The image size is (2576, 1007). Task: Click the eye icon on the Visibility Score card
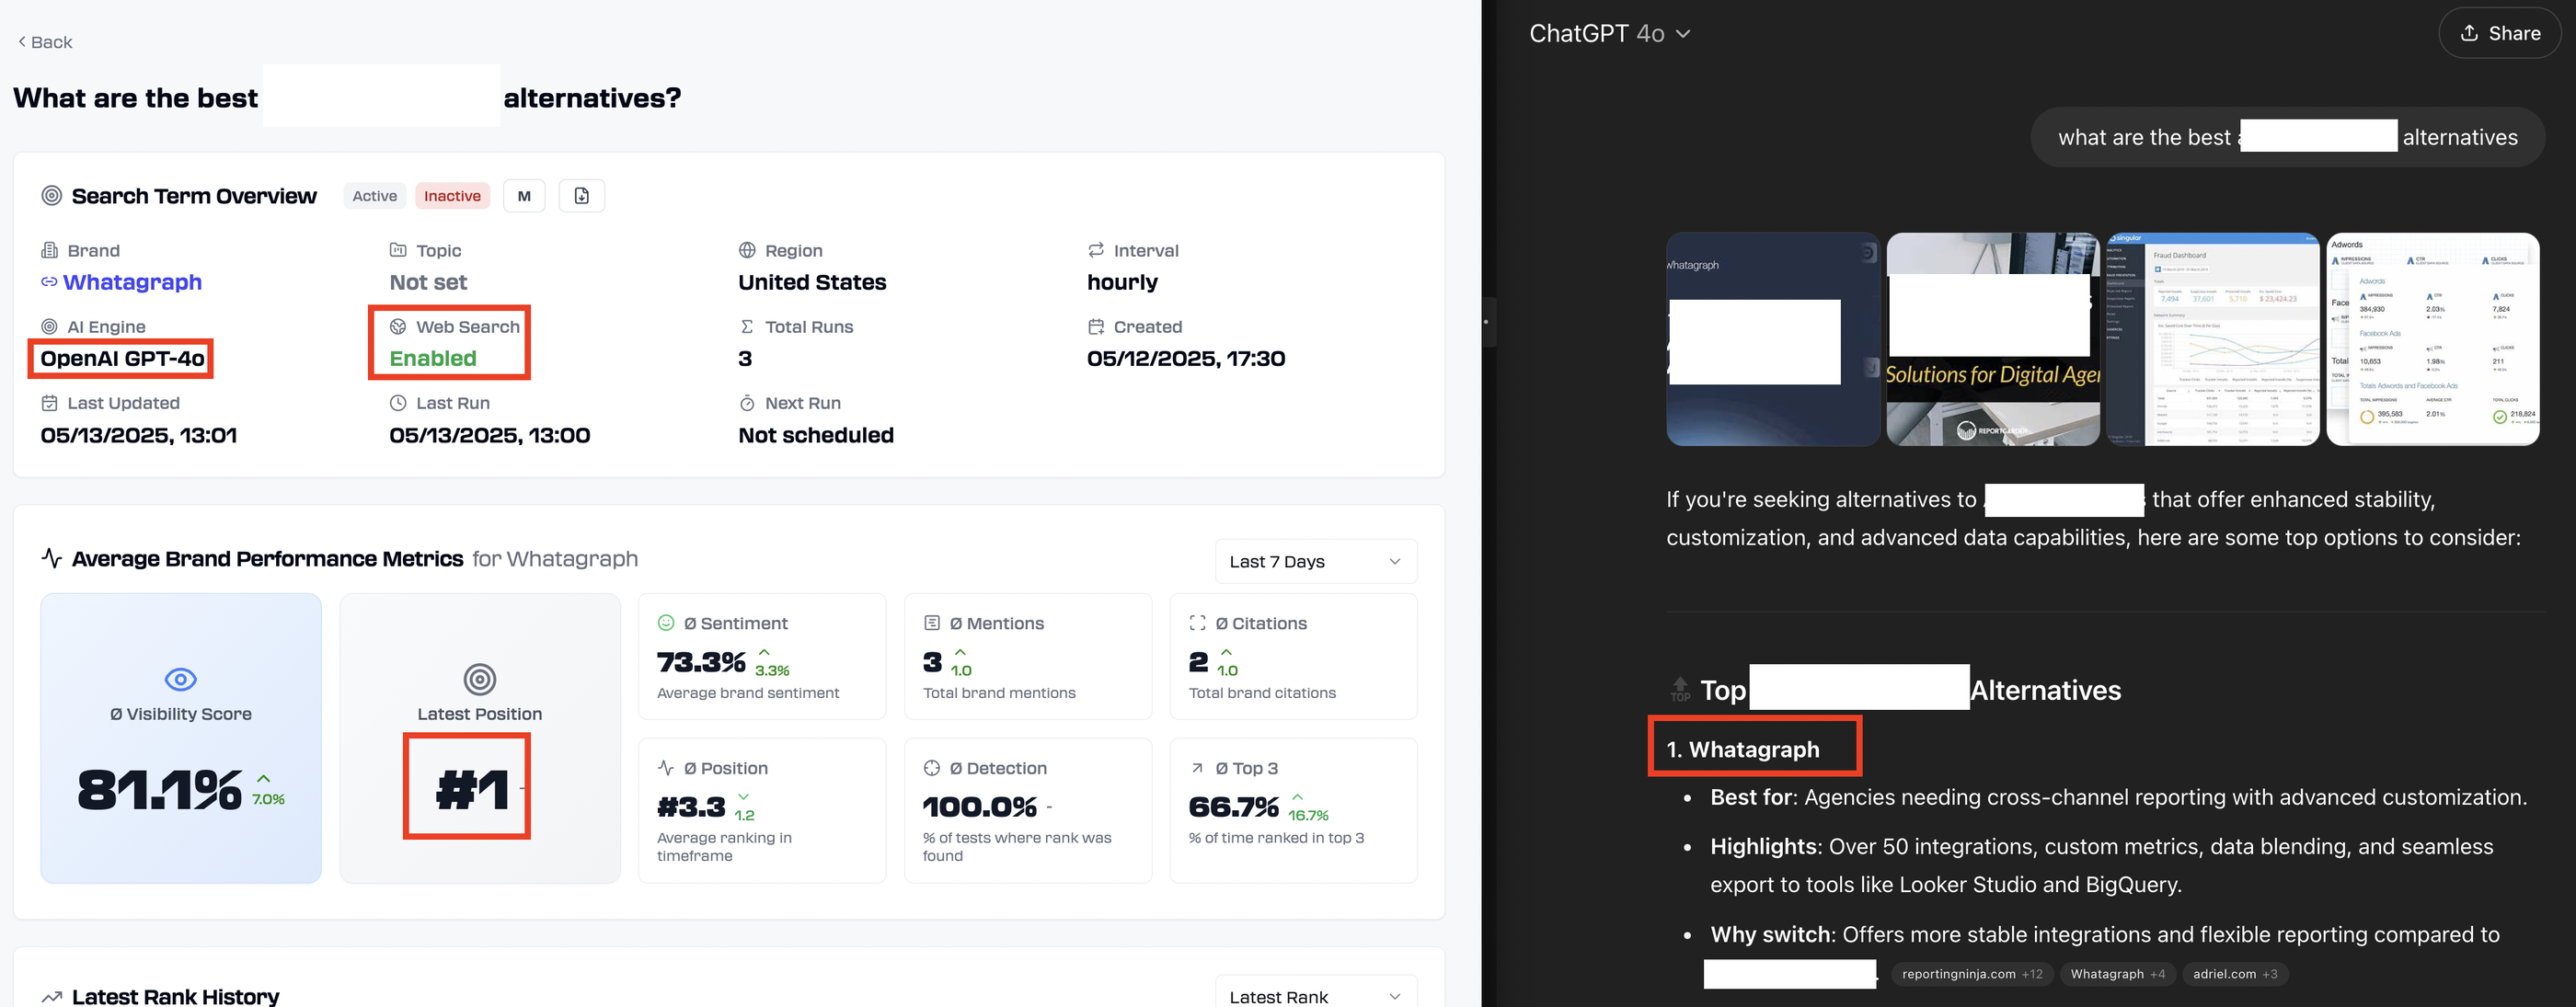(180, 678)
